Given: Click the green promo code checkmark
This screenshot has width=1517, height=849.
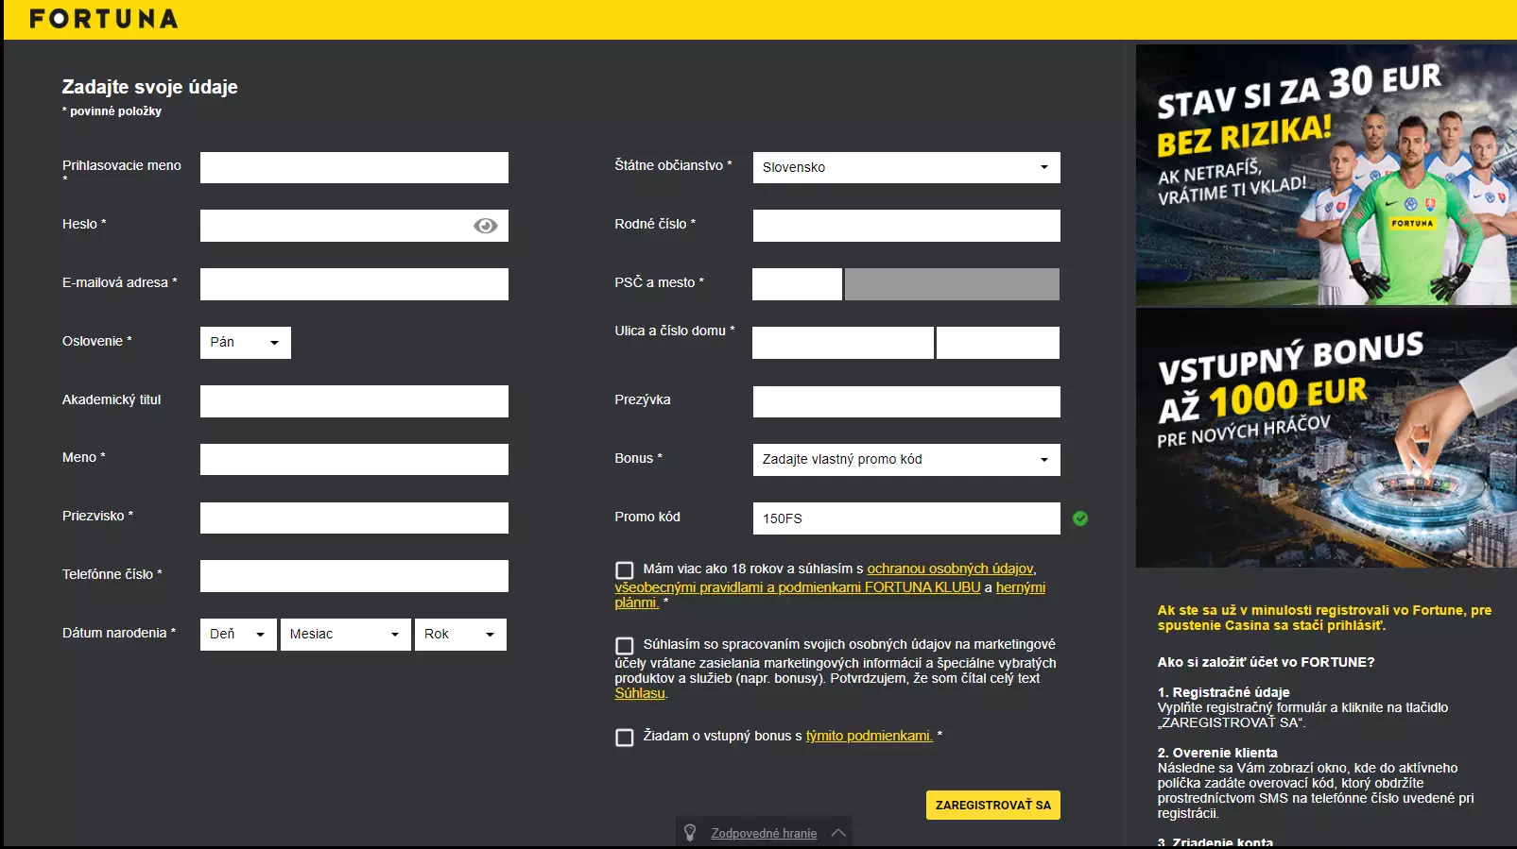Looking at the screenshot, I should tap(1080, 518).
